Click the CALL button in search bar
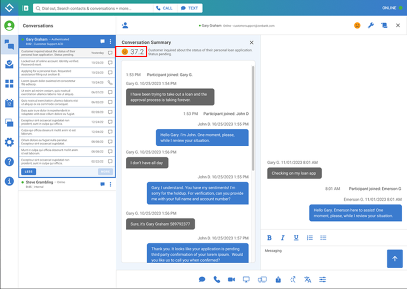The height and width of the screenshot is (289, 407). pyautogui.click(x=164, y=8)
